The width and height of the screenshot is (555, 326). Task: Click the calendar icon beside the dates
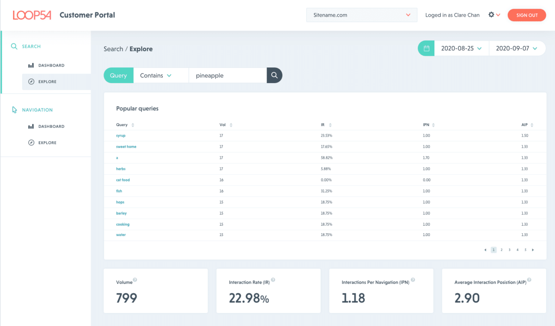(x=426, y=48)
